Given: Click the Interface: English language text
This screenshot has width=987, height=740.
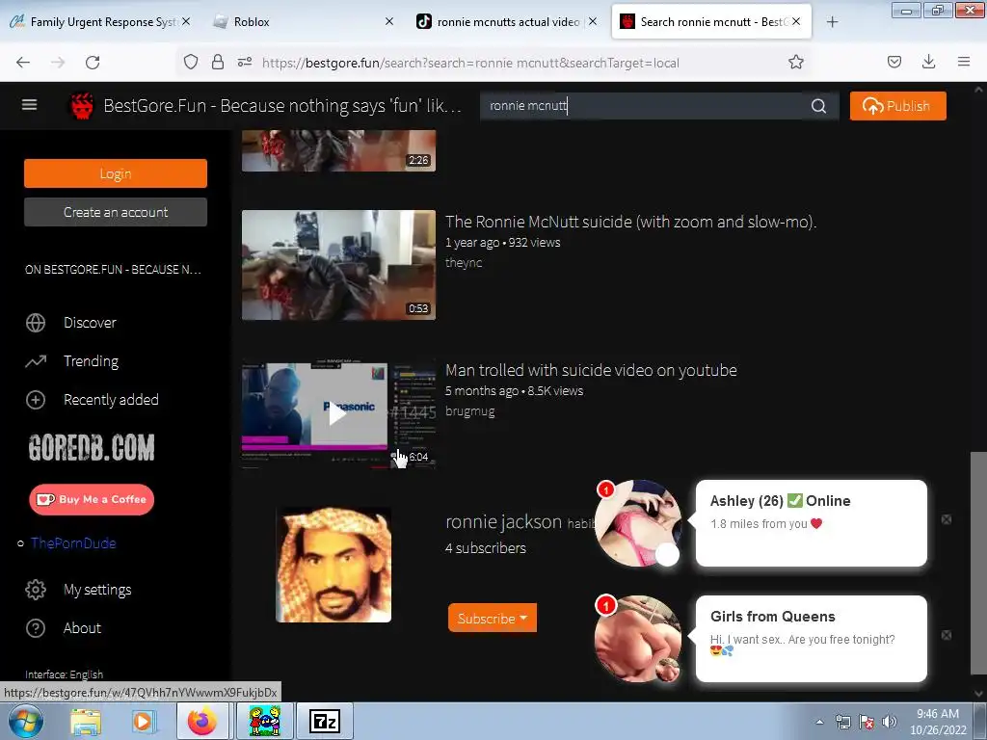Looking at the screenshot, I should (x=64, y=674).
